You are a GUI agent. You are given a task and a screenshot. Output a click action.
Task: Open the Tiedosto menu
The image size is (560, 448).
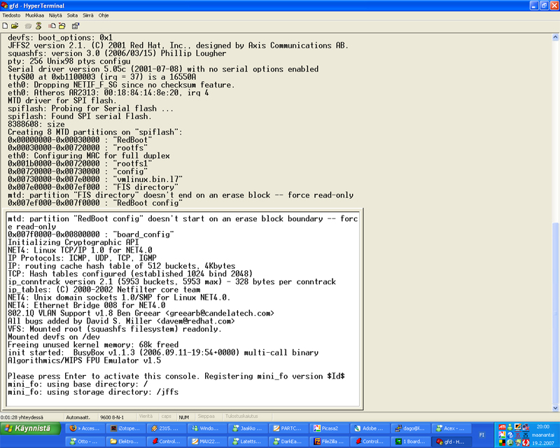pyautogui.click(x=11, y=15)
